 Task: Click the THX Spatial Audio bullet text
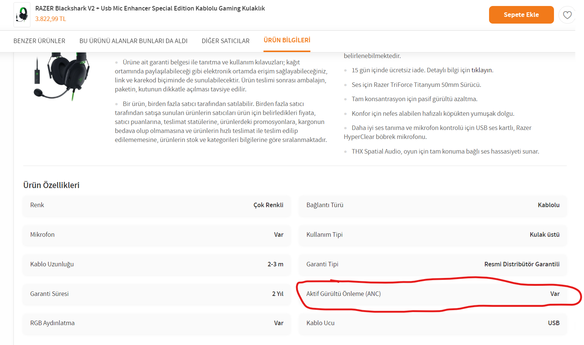pyautogui.click(x=446, y=151)
